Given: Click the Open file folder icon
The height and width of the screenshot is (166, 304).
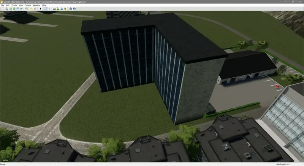Looking at the screenshot, I should [7, 9].
